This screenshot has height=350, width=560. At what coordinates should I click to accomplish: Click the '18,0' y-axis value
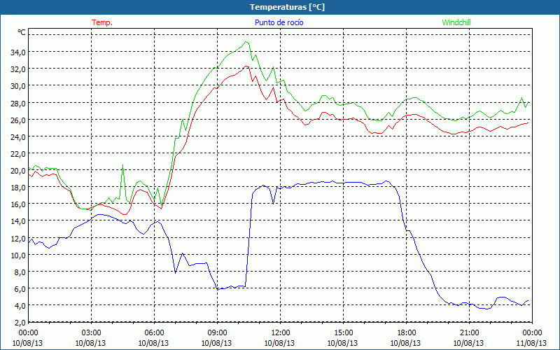click(18, 187)
